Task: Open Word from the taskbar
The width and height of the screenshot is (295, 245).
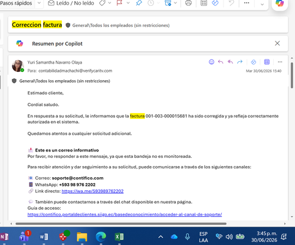Action: coord(44,237)
